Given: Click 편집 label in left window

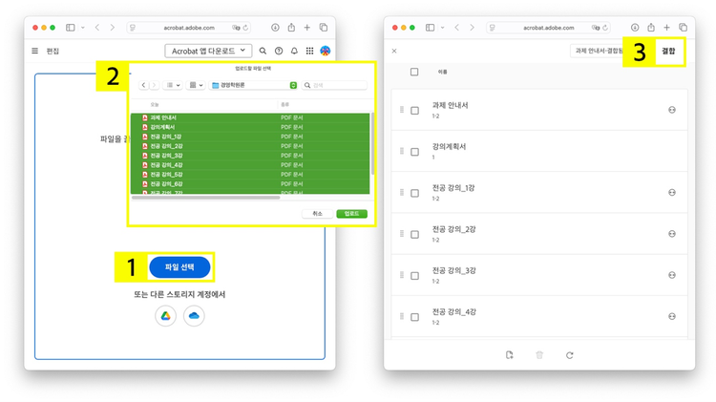Looking at the screenshot, I should pyautogui.click(x=53, y=51).
